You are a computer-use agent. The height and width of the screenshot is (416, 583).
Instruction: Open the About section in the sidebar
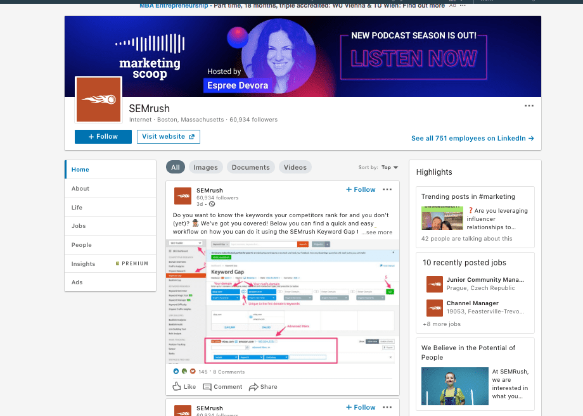click(x=110, y=188)
